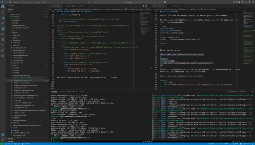Open the Remote Explorer view in activity bar

point(3,34)
